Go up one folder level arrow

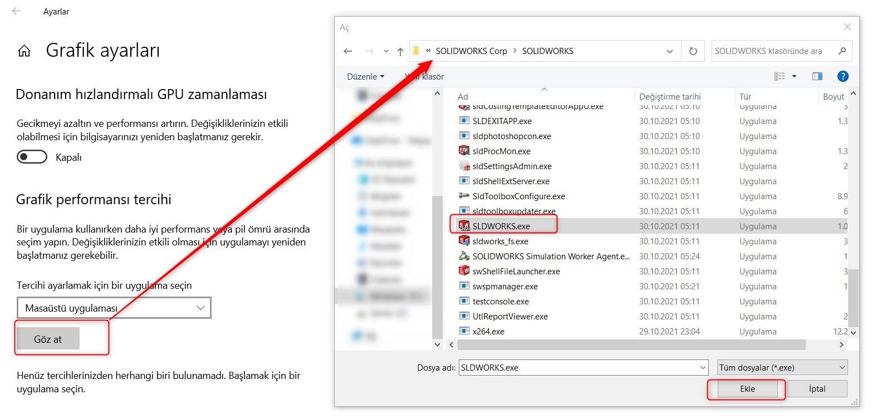[x=400, y=51]
